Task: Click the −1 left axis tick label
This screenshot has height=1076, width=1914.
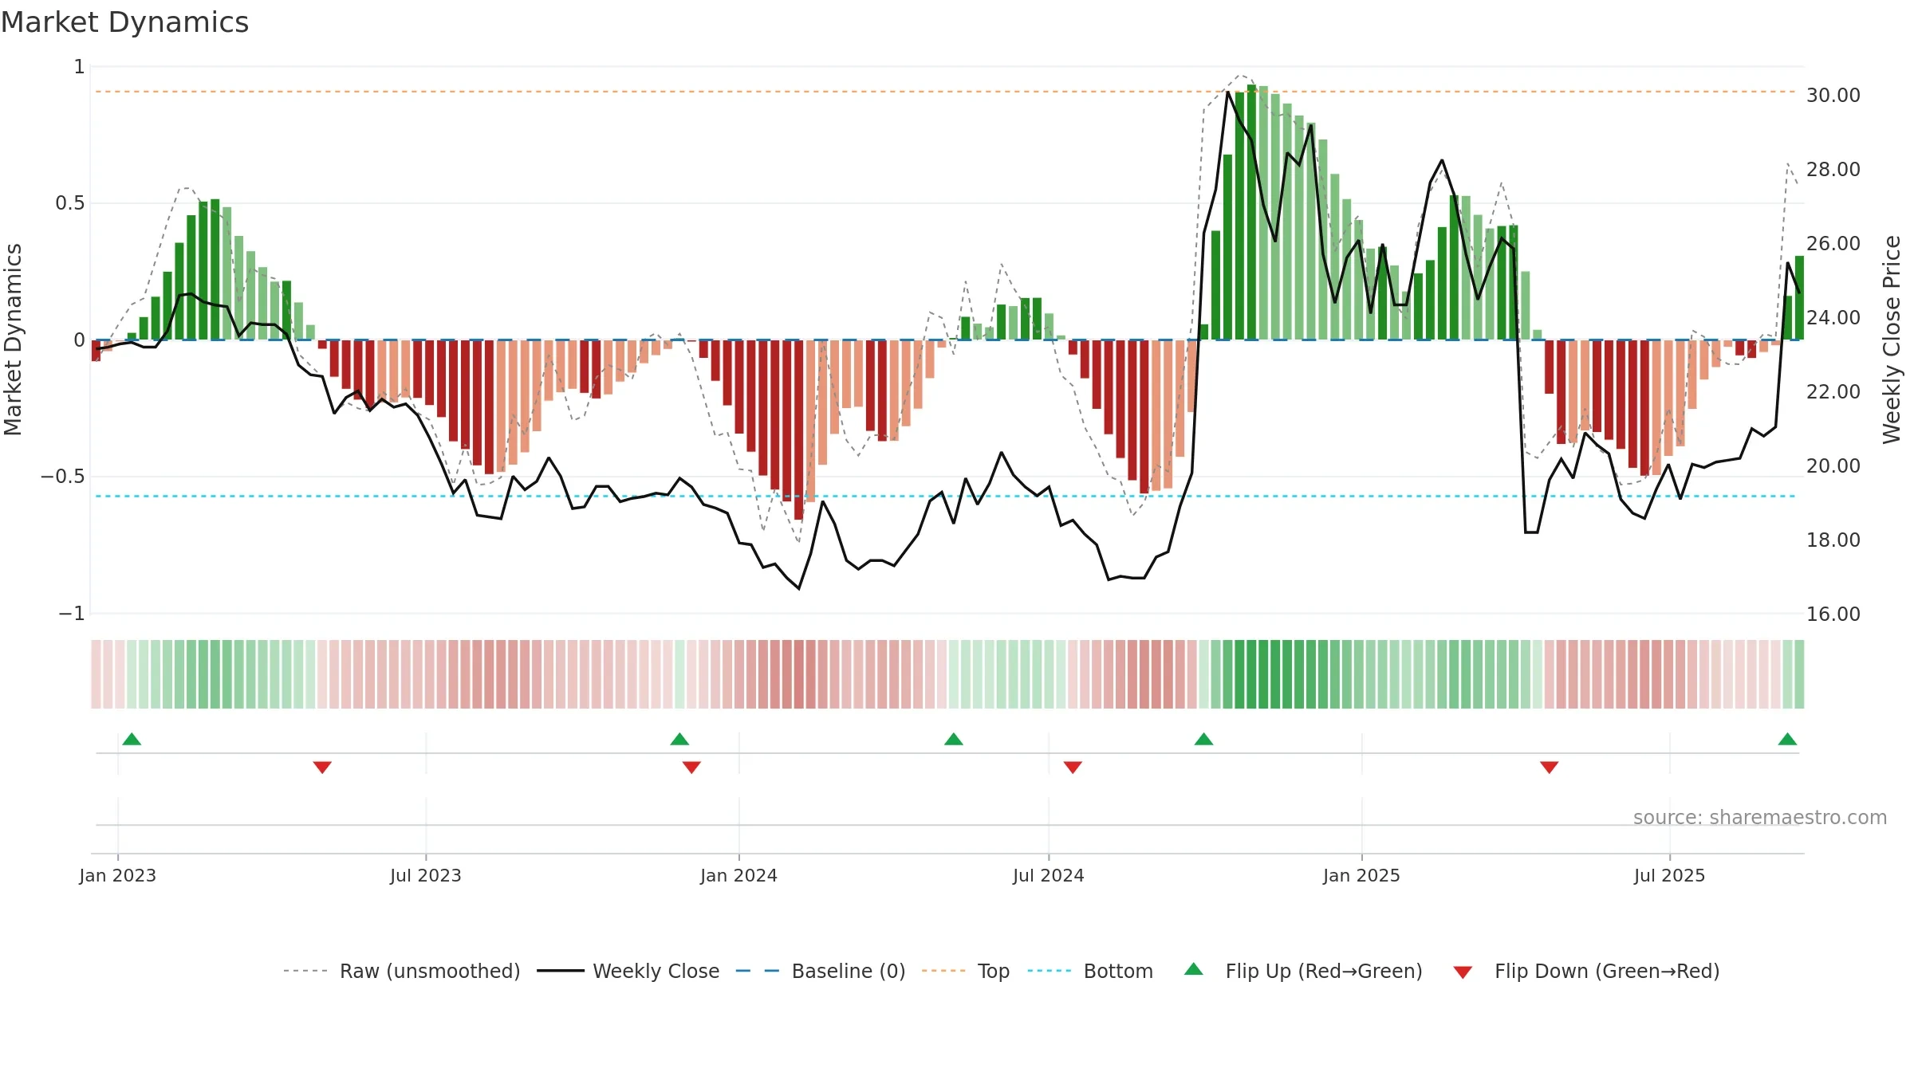Action: tap(71, 613)
